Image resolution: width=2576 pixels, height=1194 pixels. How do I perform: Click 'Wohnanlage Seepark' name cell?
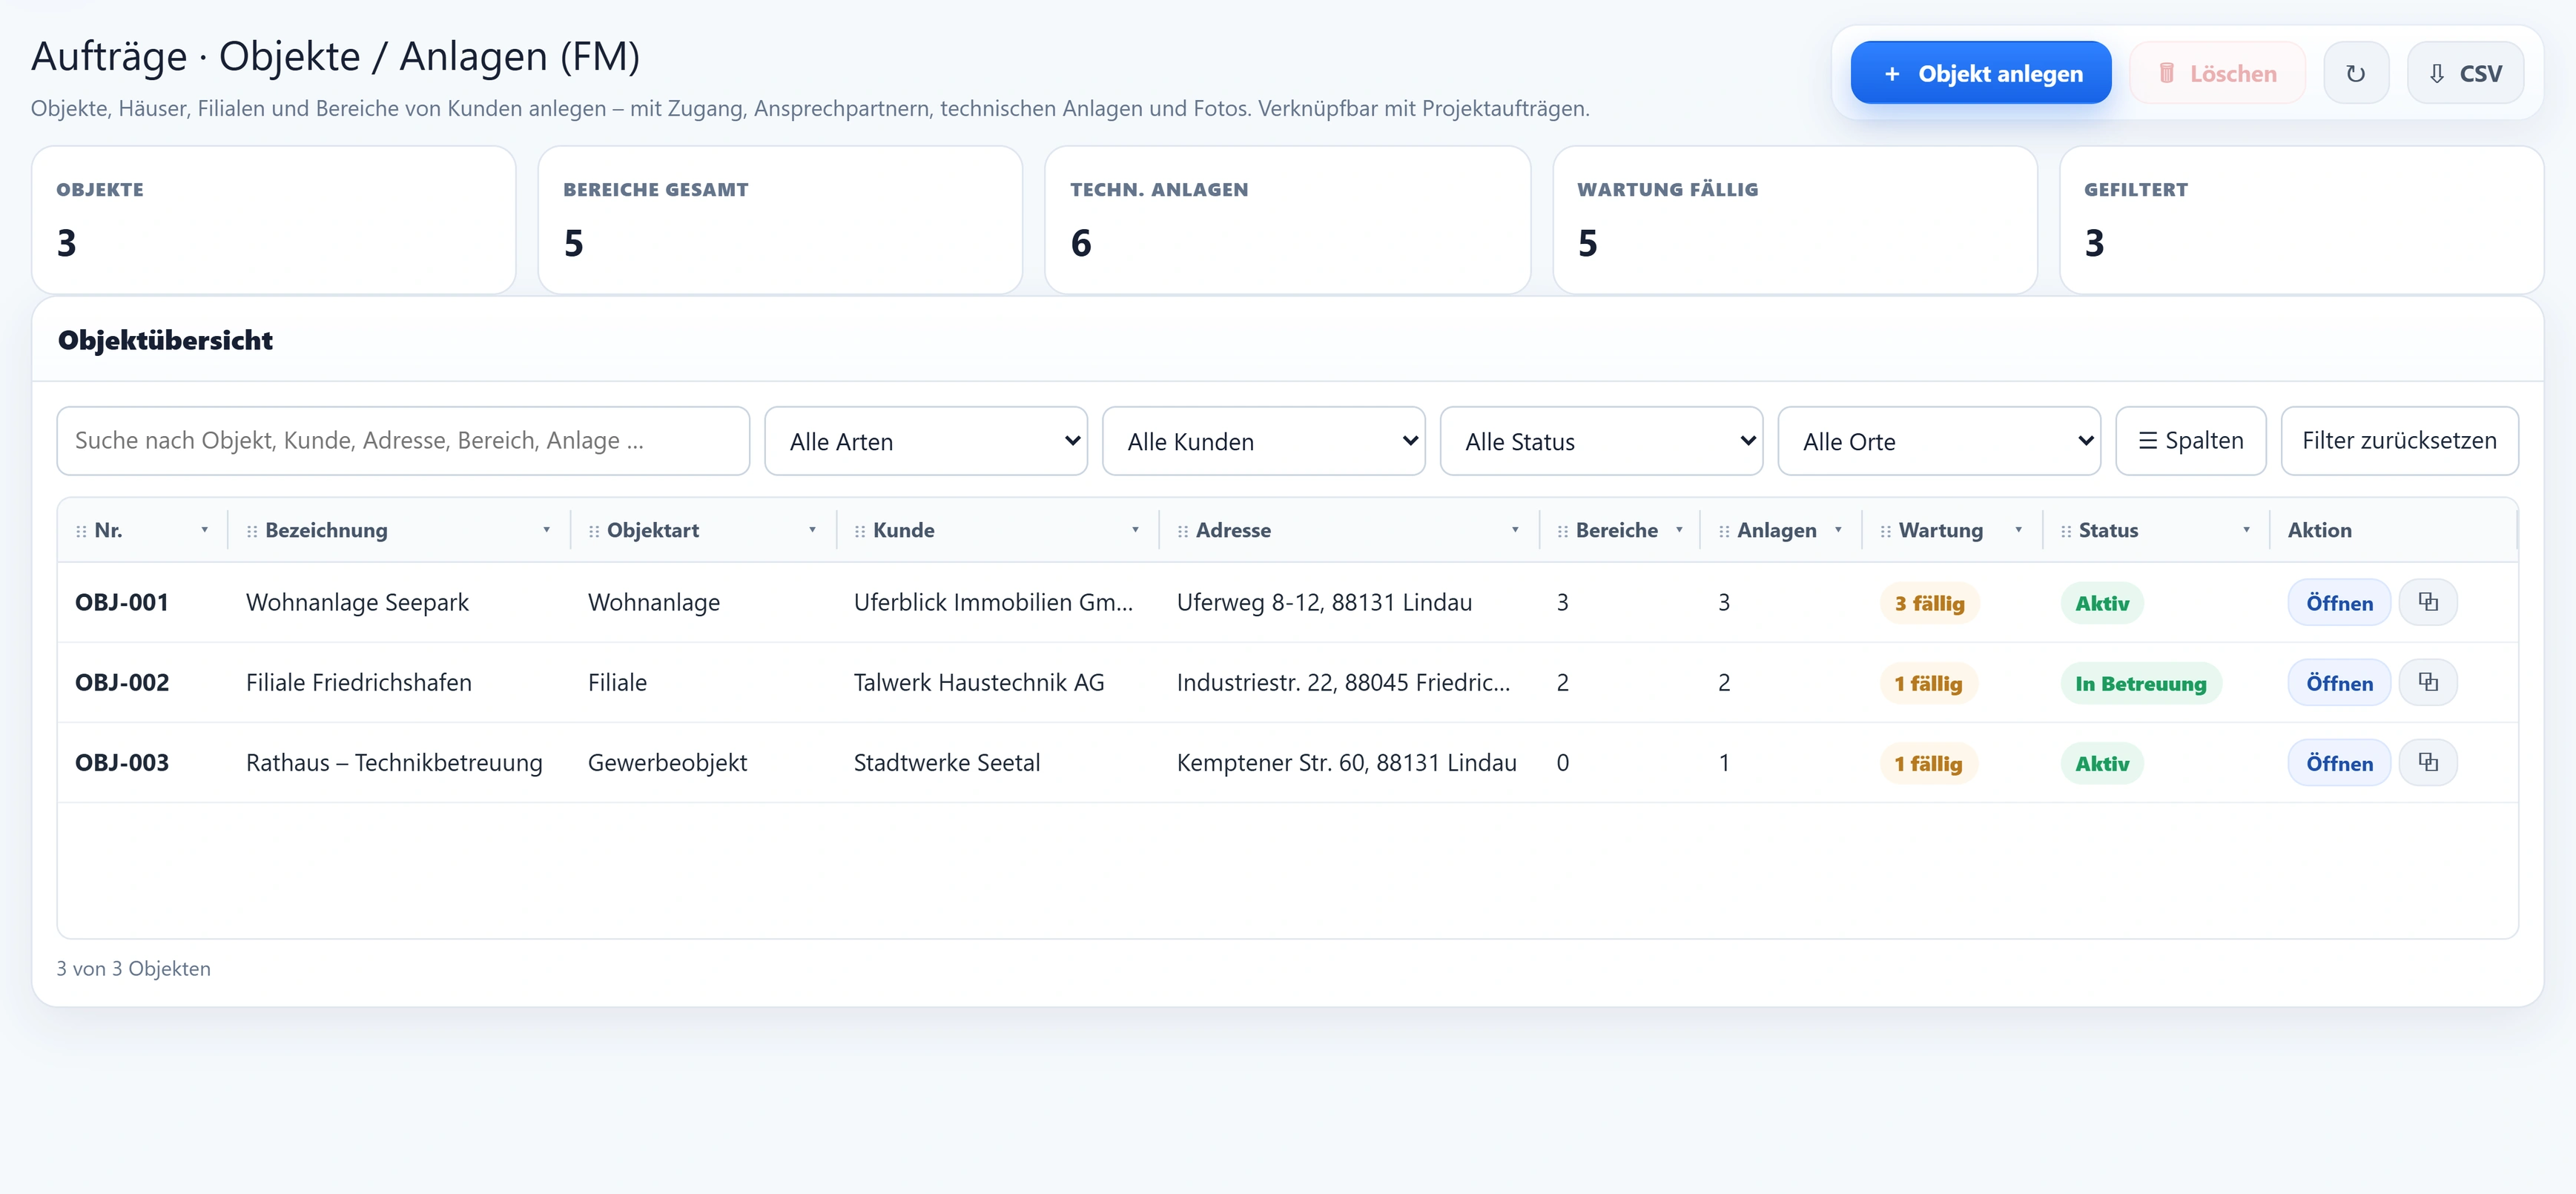357,602
